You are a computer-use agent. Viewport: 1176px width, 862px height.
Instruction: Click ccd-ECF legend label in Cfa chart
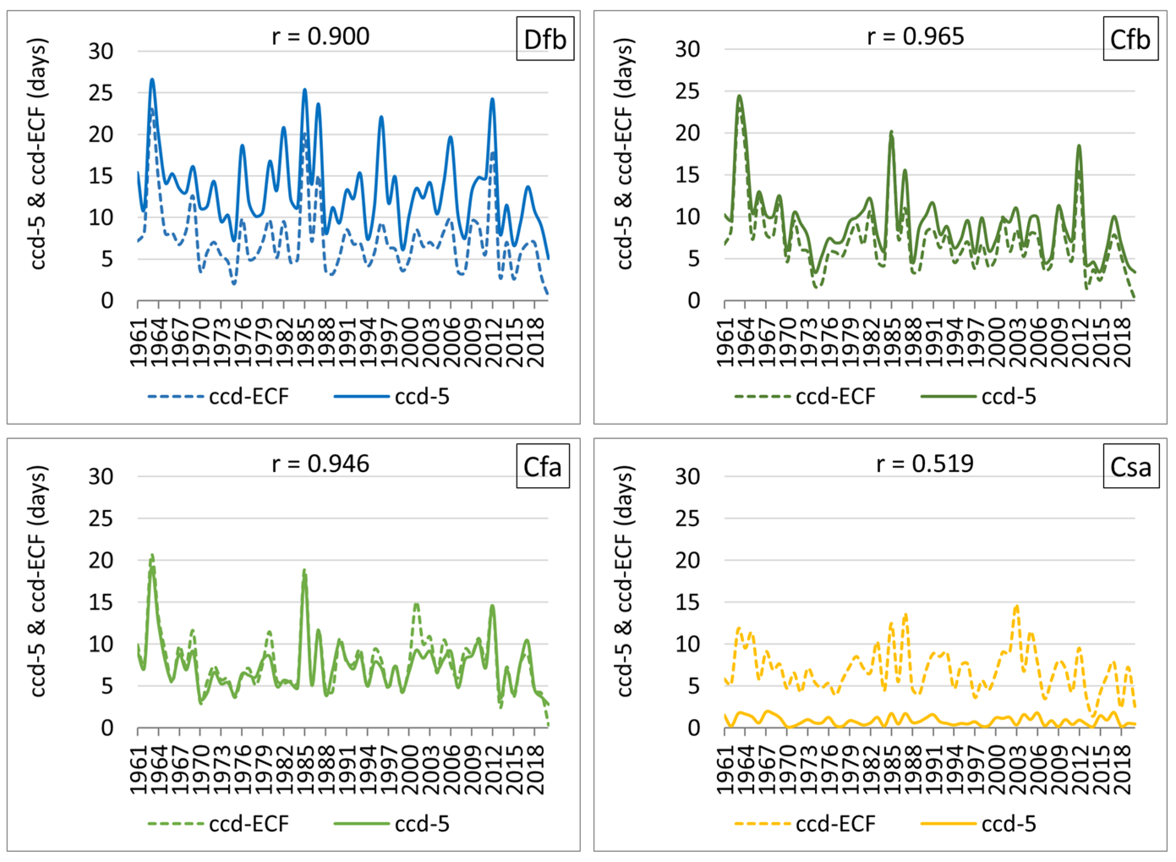[x=249, y=824]
